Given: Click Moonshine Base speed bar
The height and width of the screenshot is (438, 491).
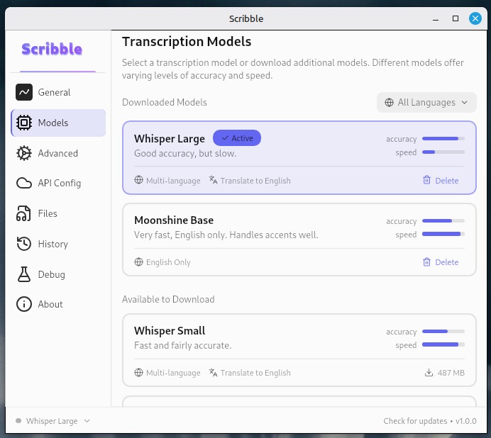Looking at the screenshot, I should click(x=443, y=234).
